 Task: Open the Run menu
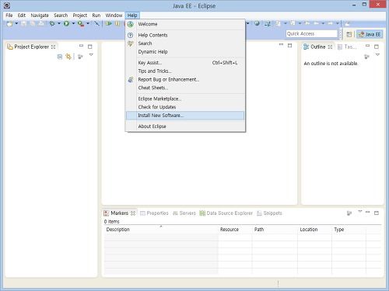pyautogui.click(x=96, y=16)
